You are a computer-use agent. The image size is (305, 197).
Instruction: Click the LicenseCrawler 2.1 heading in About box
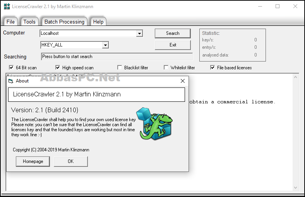(67, 94)
